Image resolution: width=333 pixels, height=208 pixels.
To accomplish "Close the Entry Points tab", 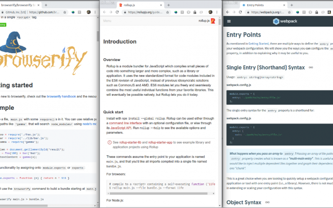I will pyautogui.click(x=284, y=5).
